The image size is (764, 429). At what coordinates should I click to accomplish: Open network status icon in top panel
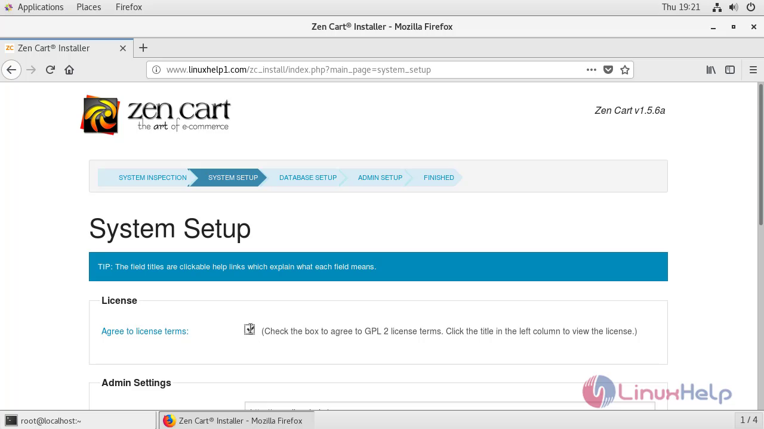click(x=718, y=7)
